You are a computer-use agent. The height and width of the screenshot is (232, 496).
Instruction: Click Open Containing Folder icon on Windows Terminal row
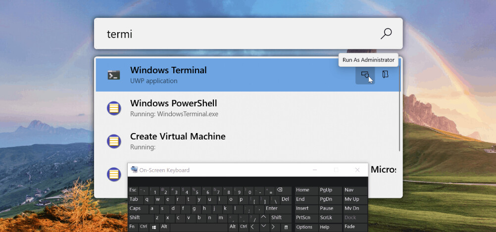click(385, 75)
